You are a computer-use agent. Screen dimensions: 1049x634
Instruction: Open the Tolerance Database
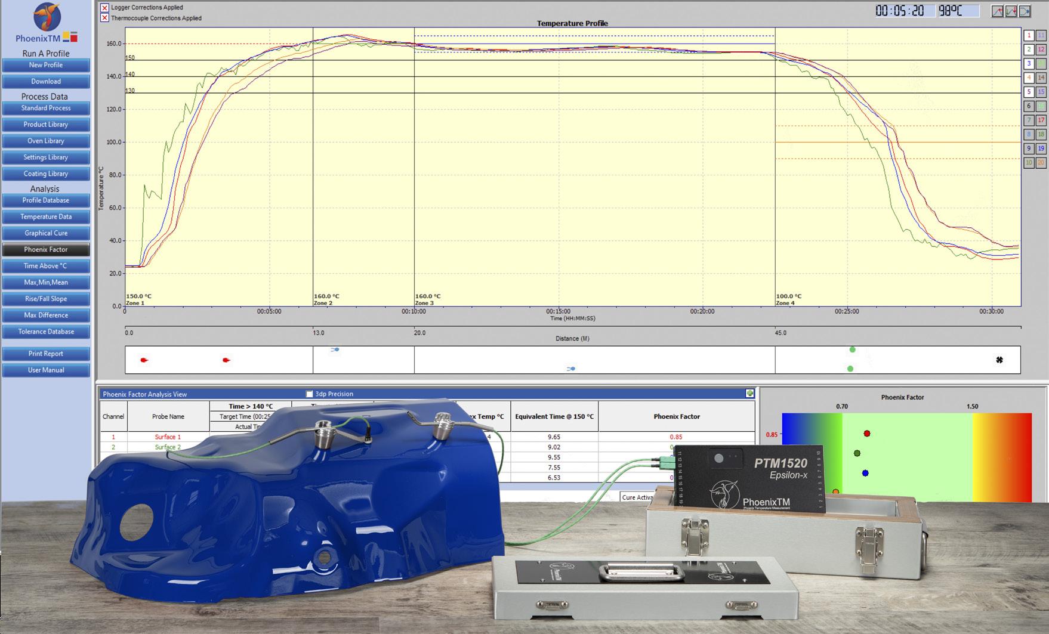pos(46,332)
